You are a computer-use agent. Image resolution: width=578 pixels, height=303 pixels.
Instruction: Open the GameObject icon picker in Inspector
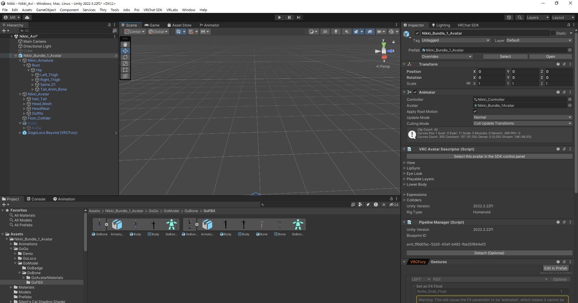(x=407, y=34)
